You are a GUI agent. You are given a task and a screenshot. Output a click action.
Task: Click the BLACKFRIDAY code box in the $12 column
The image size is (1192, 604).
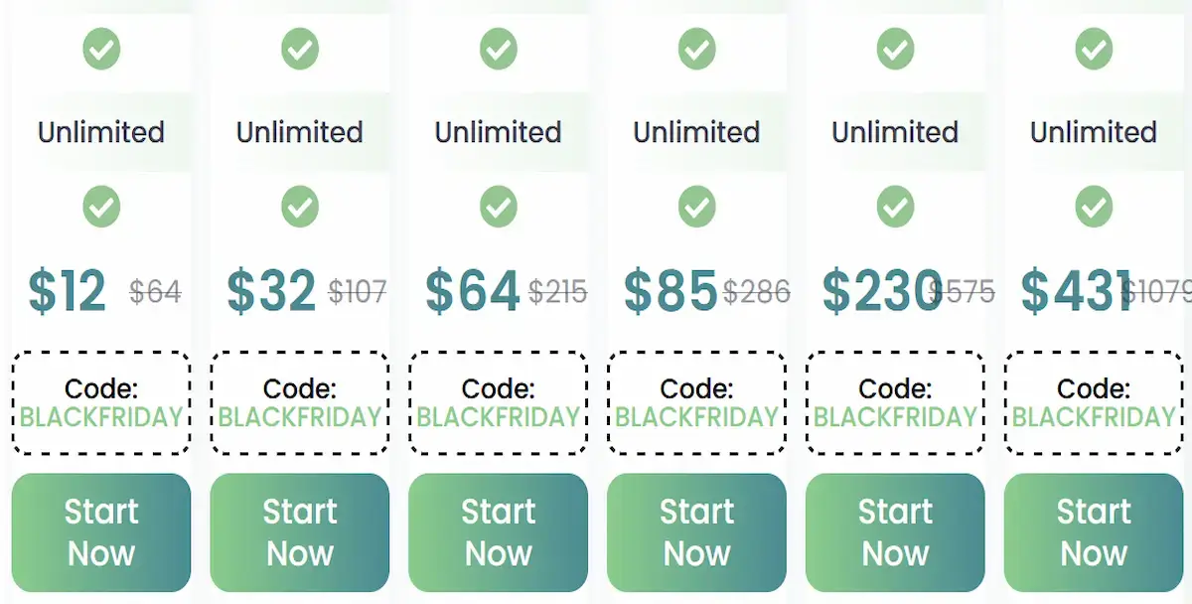coord(101,401)
